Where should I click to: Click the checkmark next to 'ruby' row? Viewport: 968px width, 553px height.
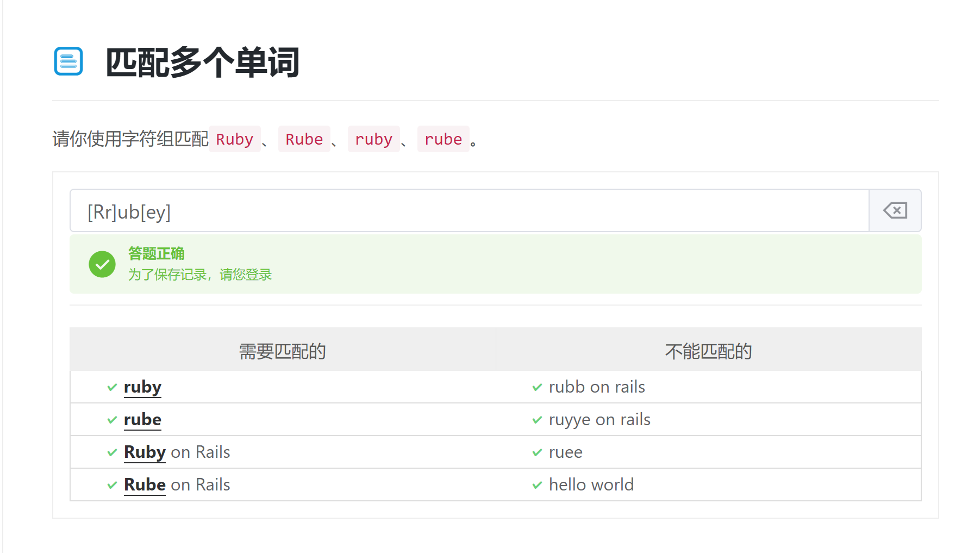click(113, 387)
